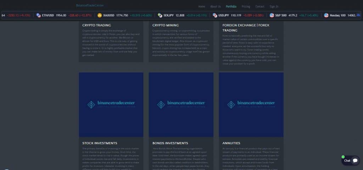Open the S&P 500 ticker symbol
The height and width of the screenshot is (170, 363).
tap(281, 15)
